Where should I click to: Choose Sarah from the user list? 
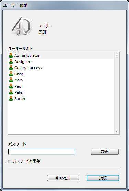[x=20, y=99]
